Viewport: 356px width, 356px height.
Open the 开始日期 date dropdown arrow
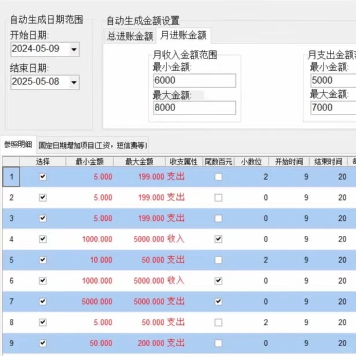[x=74, y=49]
